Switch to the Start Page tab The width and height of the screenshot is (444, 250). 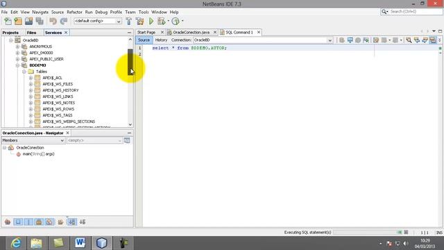tap(146, 33)
